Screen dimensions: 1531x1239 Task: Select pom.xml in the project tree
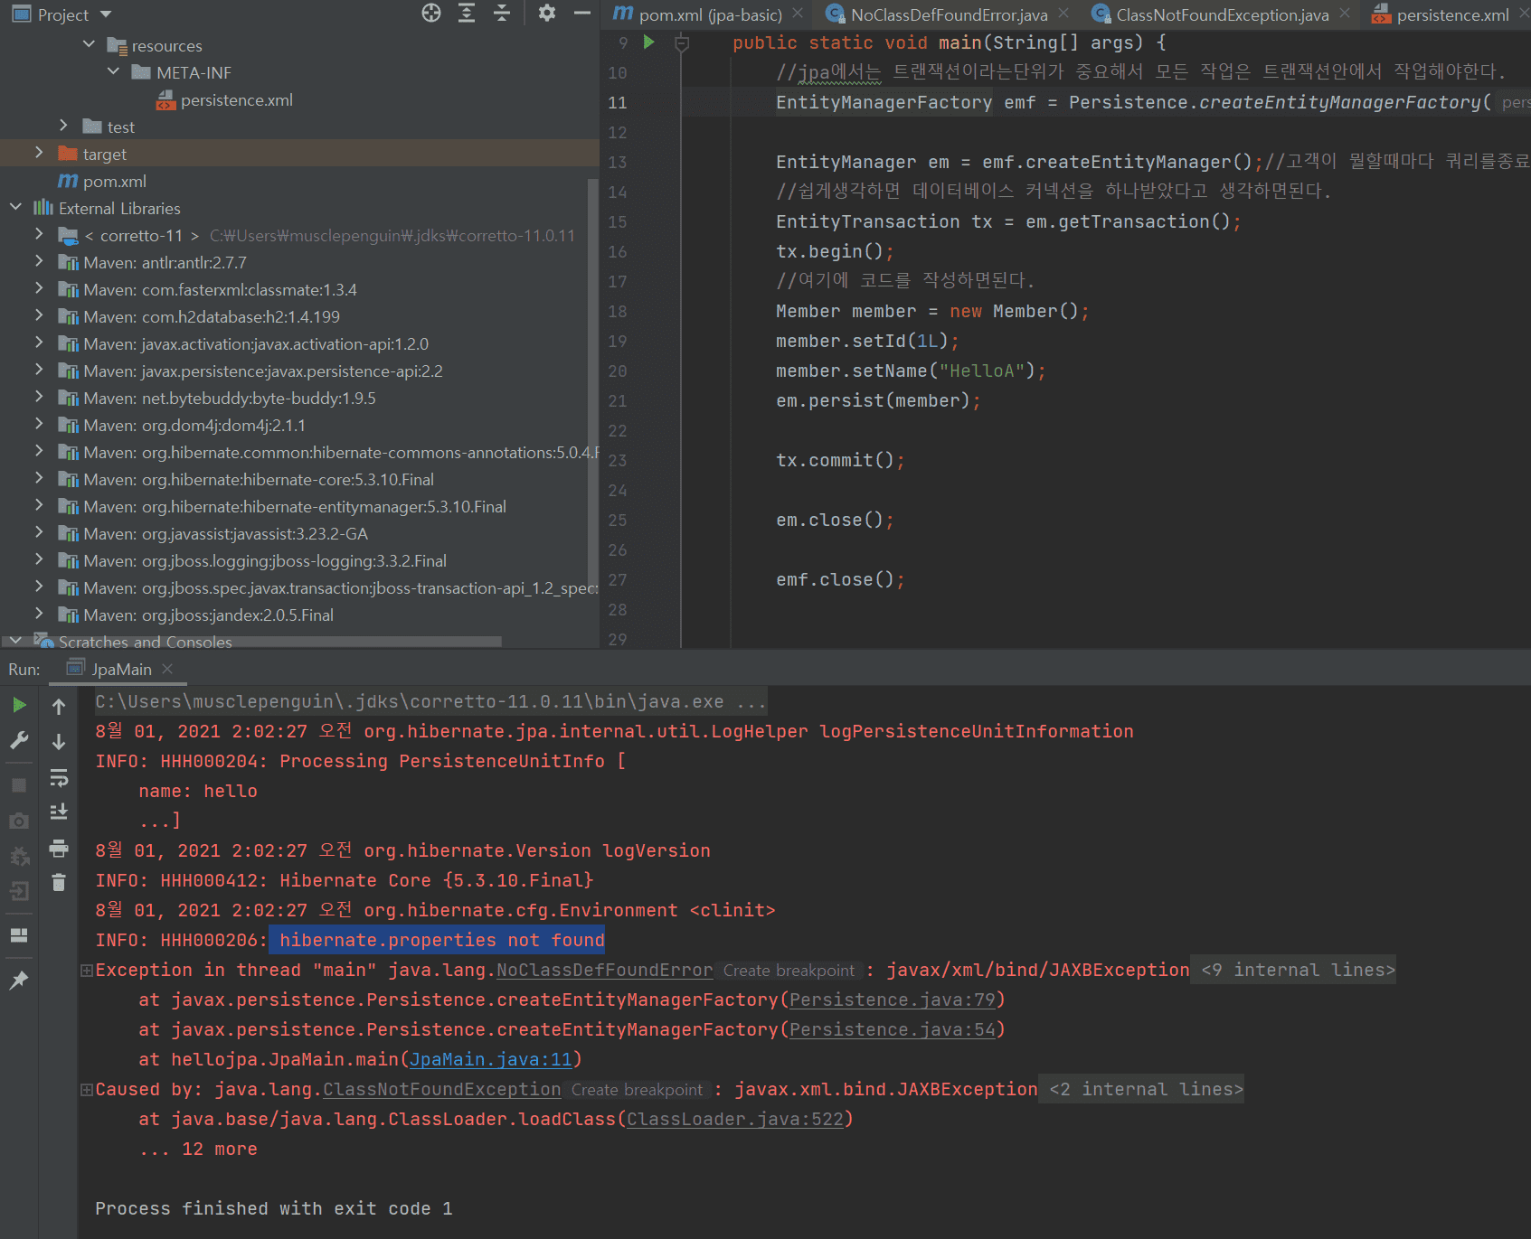pyautogui.click(x=114, y=181)
